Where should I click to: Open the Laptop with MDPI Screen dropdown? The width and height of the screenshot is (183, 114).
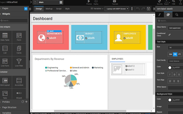[117, 9]
